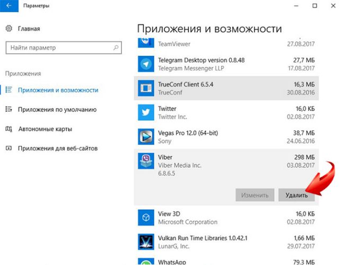Image resolution: width=341 pixels, height=265 pixels.
Task: Select TrueConf Client 6.5.4 entry
Action: 226,88
